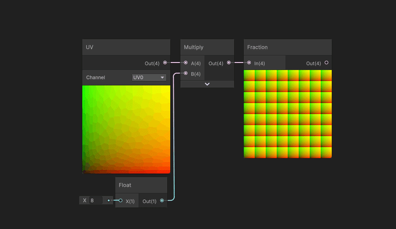Click the Channel label in UV node

pyautogui.click(x=96, y=77)
